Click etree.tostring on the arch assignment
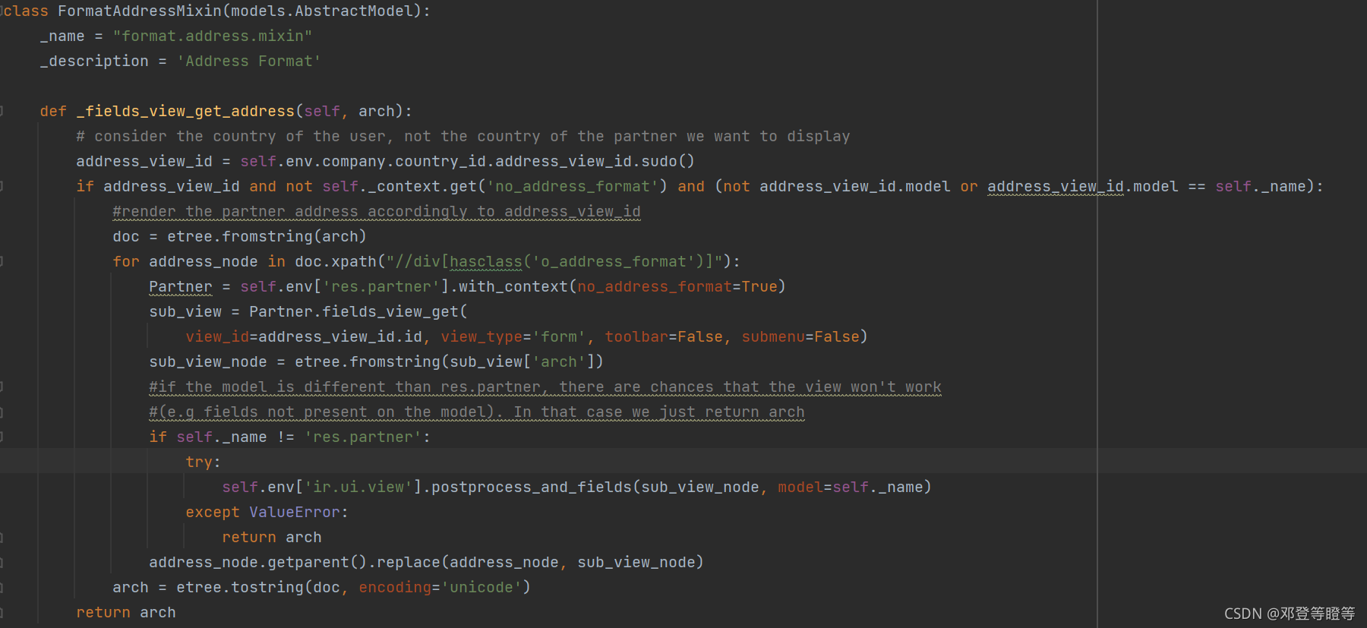Image resolution: width=1367 pixels, height=628 pixels. tap(240, 587)
